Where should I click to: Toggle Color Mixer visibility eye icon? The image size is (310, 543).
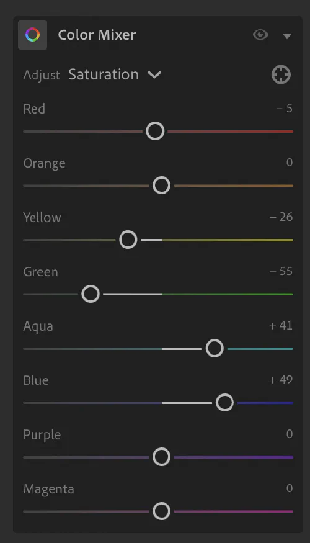point(260,35)
